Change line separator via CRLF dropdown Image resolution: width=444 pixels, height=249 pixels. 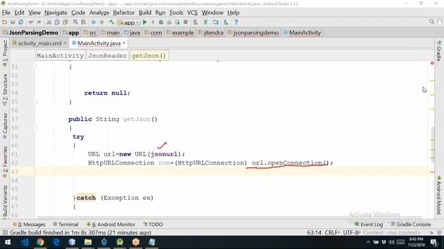tap(332, 232)
